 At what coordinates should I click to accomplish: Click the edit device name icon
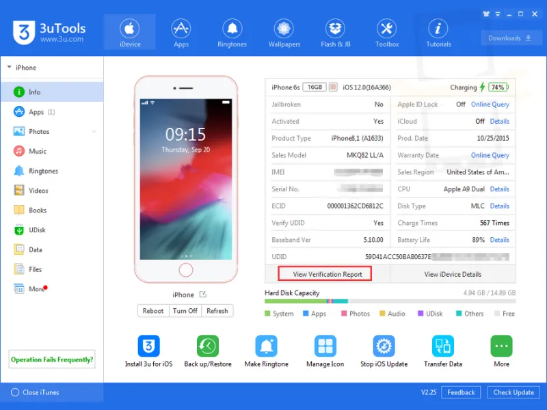202,295
